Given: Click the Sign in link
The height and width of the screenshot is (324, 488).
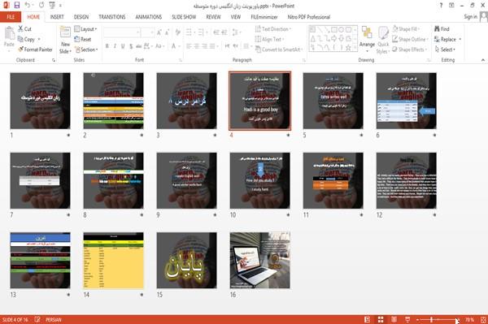Looking at the screenshot, I should (x=470, y=17).
